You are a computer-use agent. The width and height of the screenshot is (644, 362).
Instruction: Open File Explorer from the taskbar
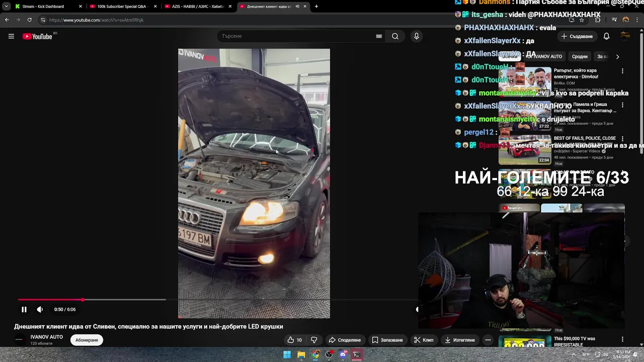(x=301, y=355)
